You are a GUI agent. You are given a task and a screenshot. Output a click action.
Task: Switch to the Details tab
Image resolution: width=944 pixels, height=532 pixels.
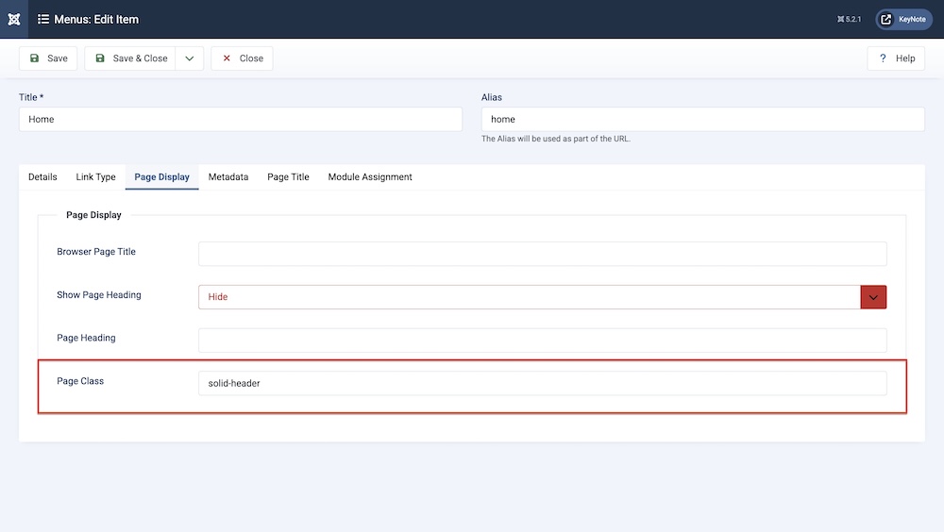42,177
